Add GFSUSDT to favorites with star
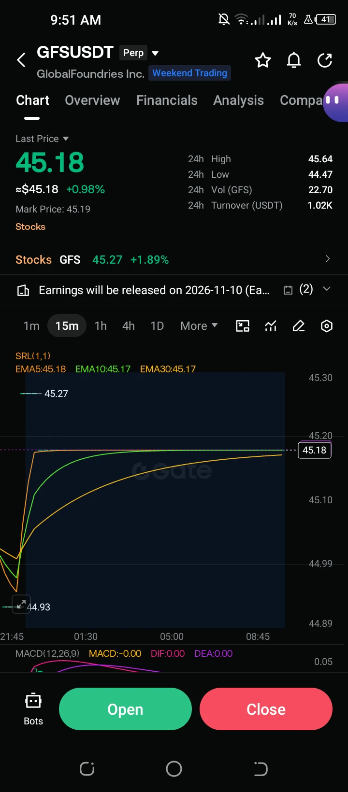Viewport: 348px width, 792px height. tap(263, 60)
